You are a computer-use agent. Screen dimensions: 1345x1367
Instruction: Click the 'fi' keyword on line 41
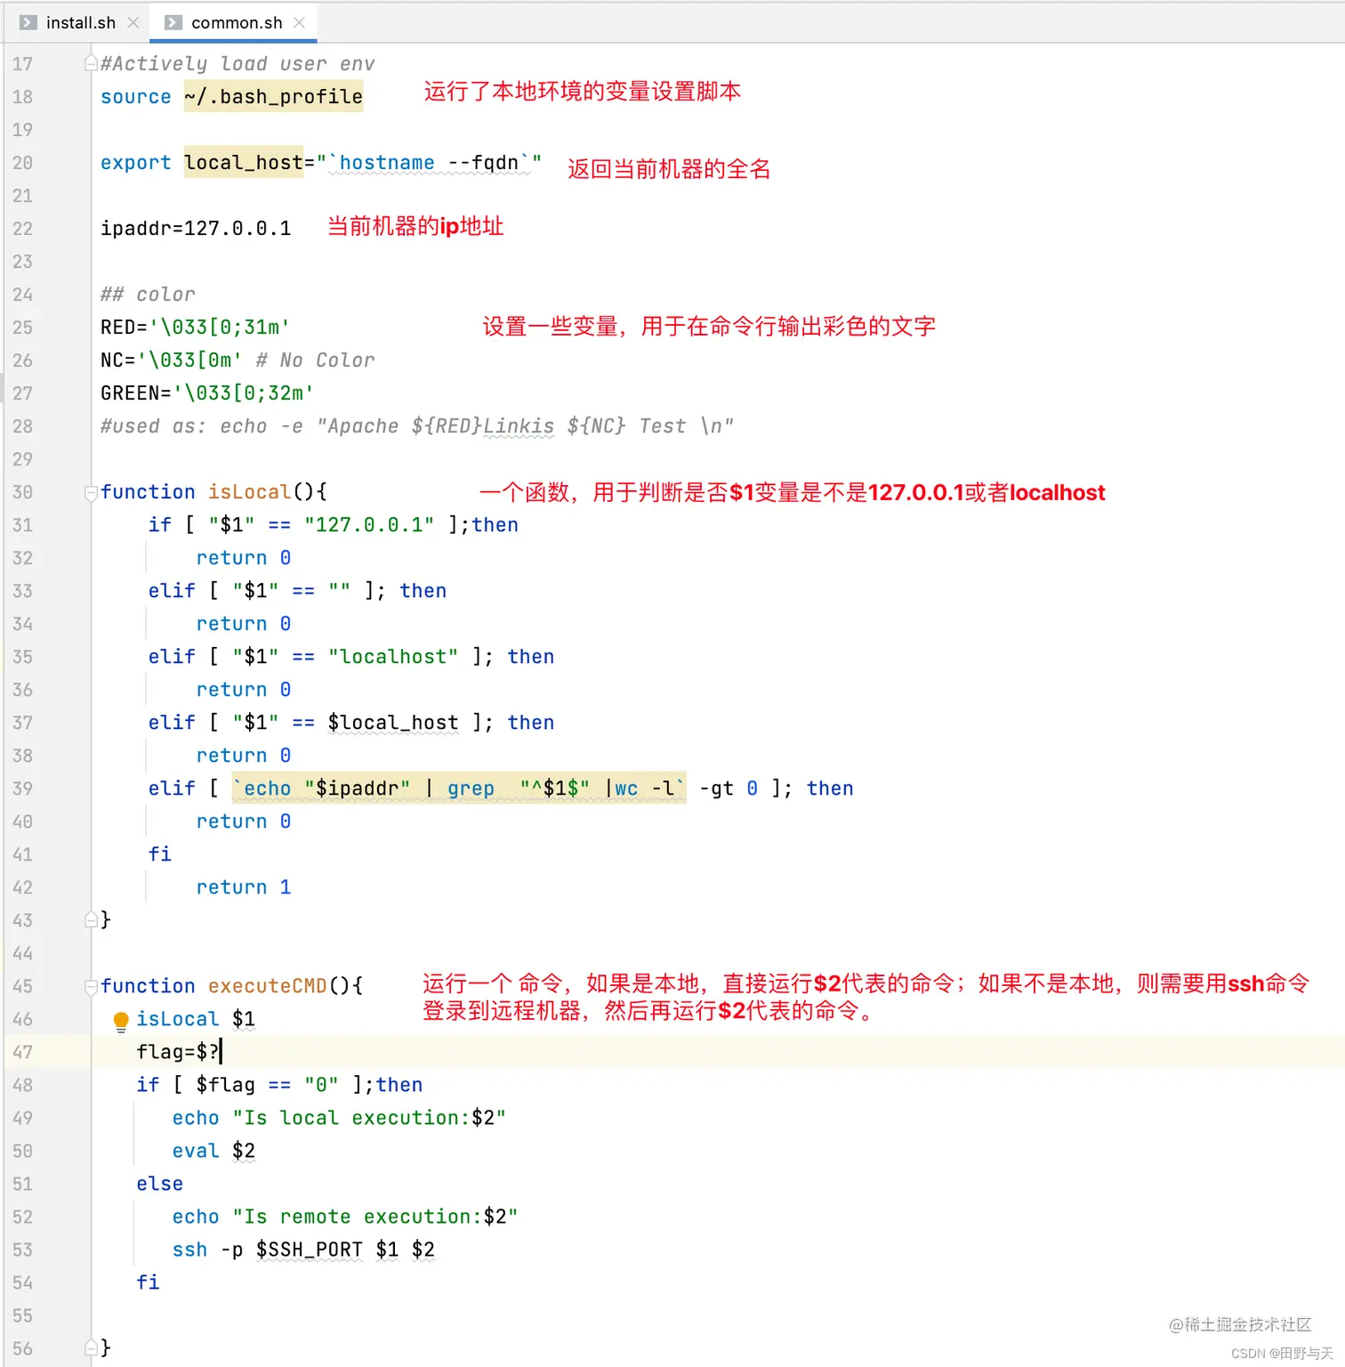pos(160,853)
